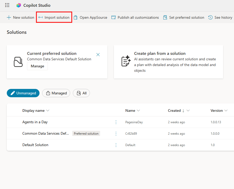234x189 pixels.
Task: Select Set preferred solution command
Action: (184, 17)
